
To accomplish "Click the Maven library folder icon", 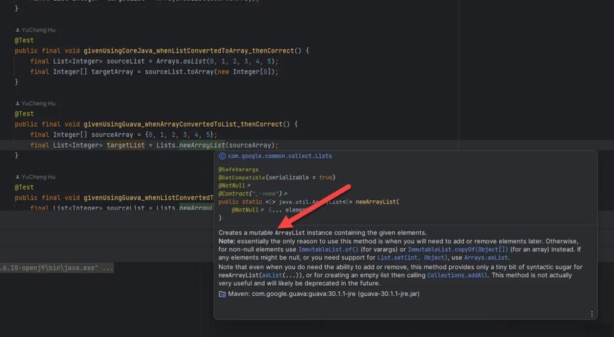I will tap(222, 294).
